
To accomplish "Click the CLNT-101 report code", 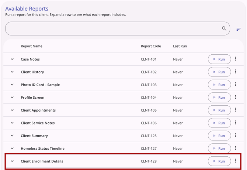I will (149, 59).
